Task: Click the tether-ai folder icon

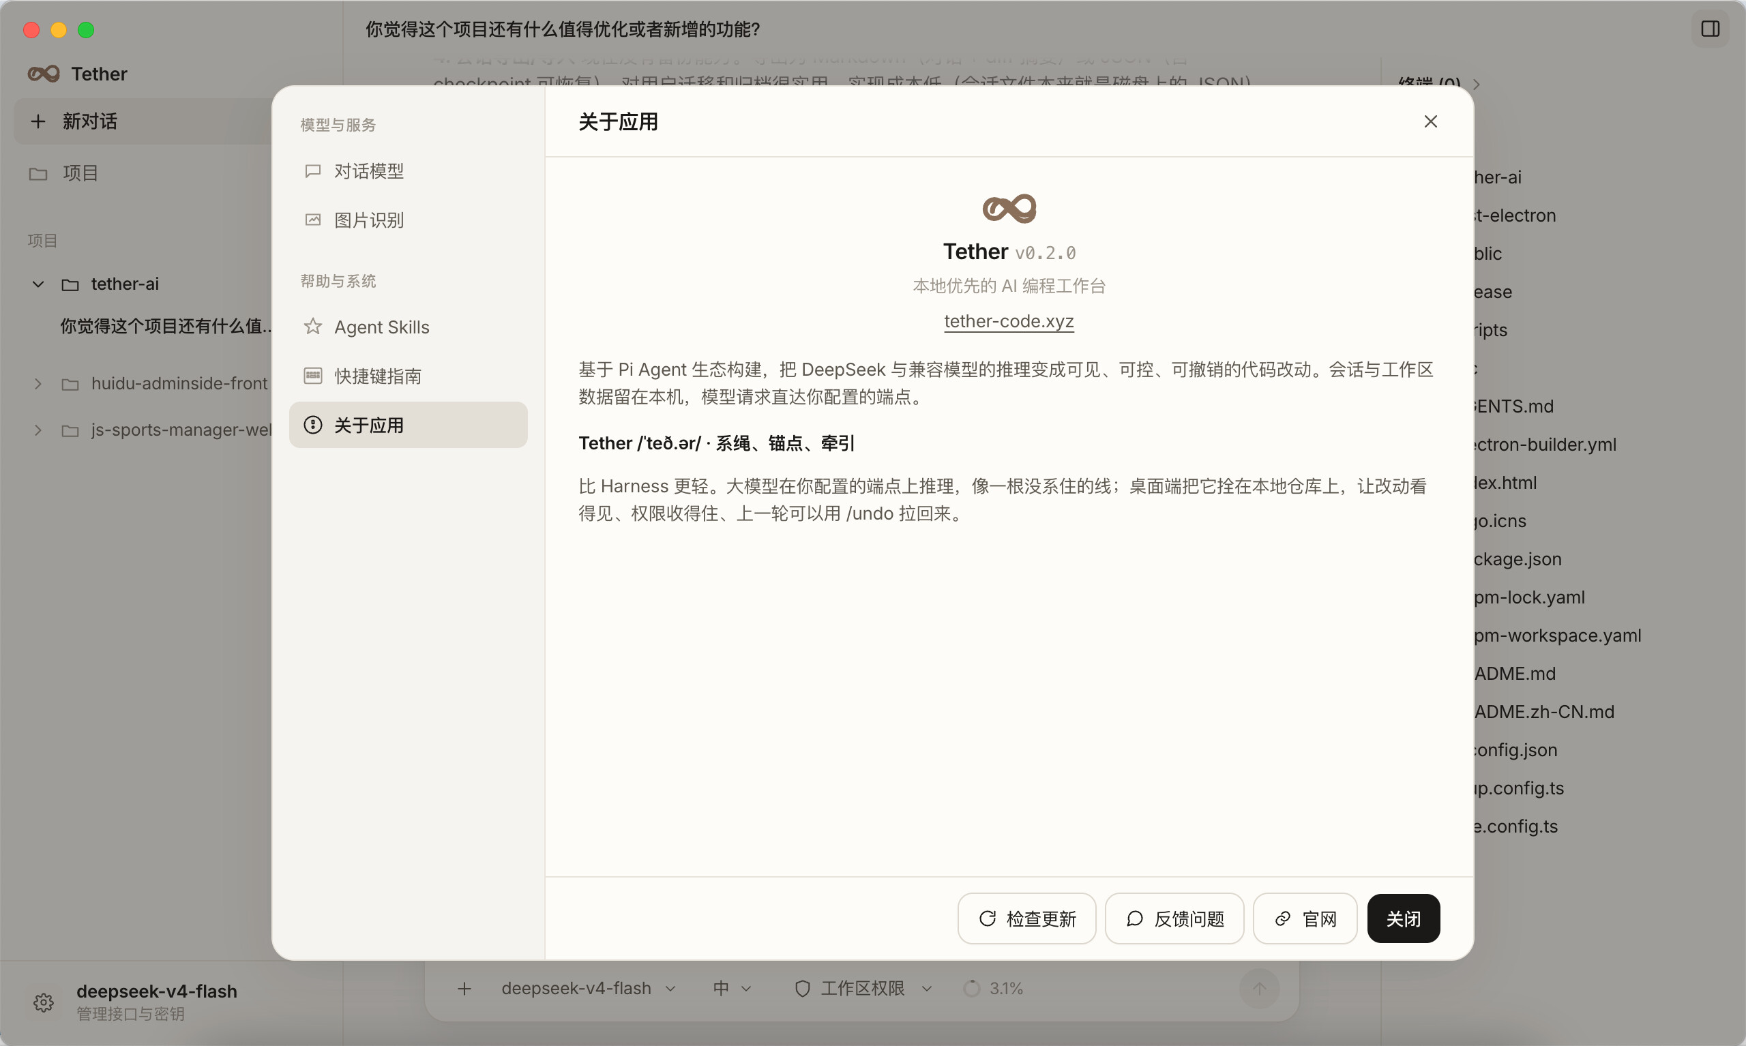Action: pos(70,285)
